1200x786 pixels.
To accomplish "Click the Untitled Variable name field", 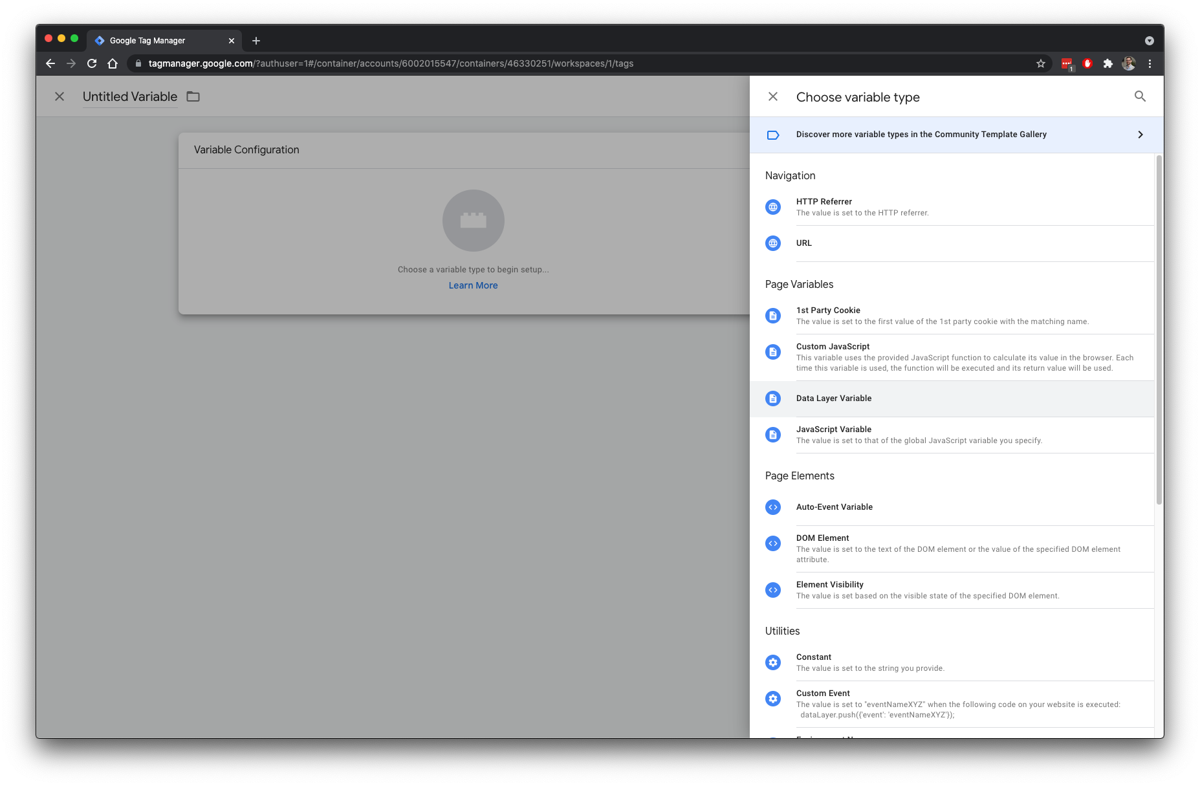I will click(x=130, y=96).
